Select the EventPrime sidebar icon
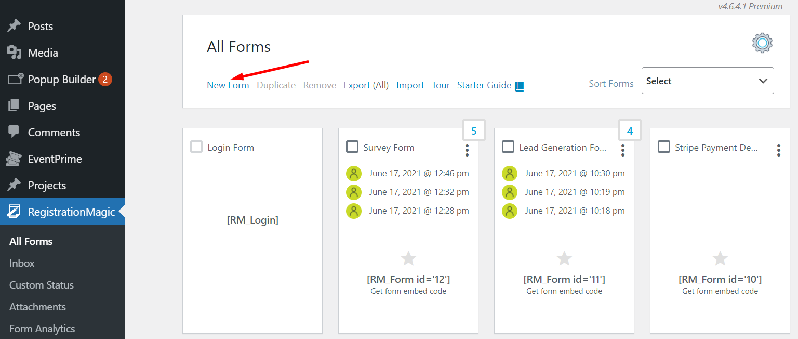 click(13, 159)
